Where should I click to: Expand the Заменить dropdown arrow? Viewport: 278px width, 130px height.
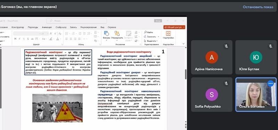(x=158, y=37)
